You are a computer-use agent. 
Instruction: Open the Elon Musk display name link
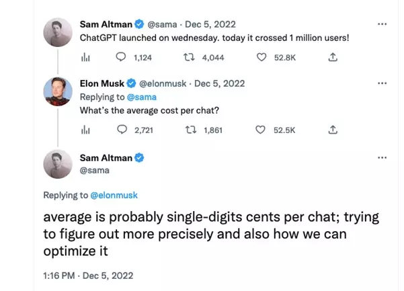pos(102,84)
